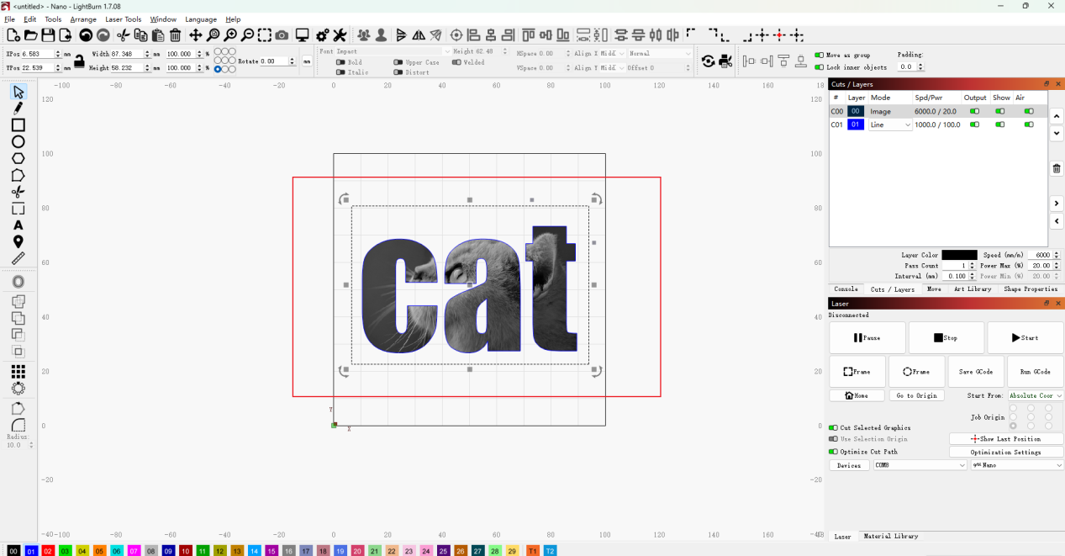Pick the red 02 palette swatch

48,551
